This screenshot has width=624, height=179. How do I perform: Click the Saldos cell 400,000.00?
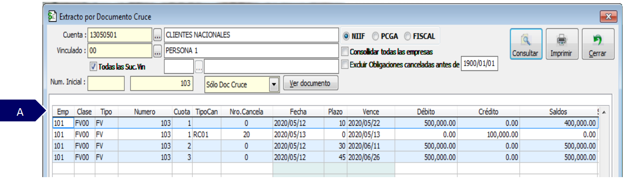click(559, 123)
